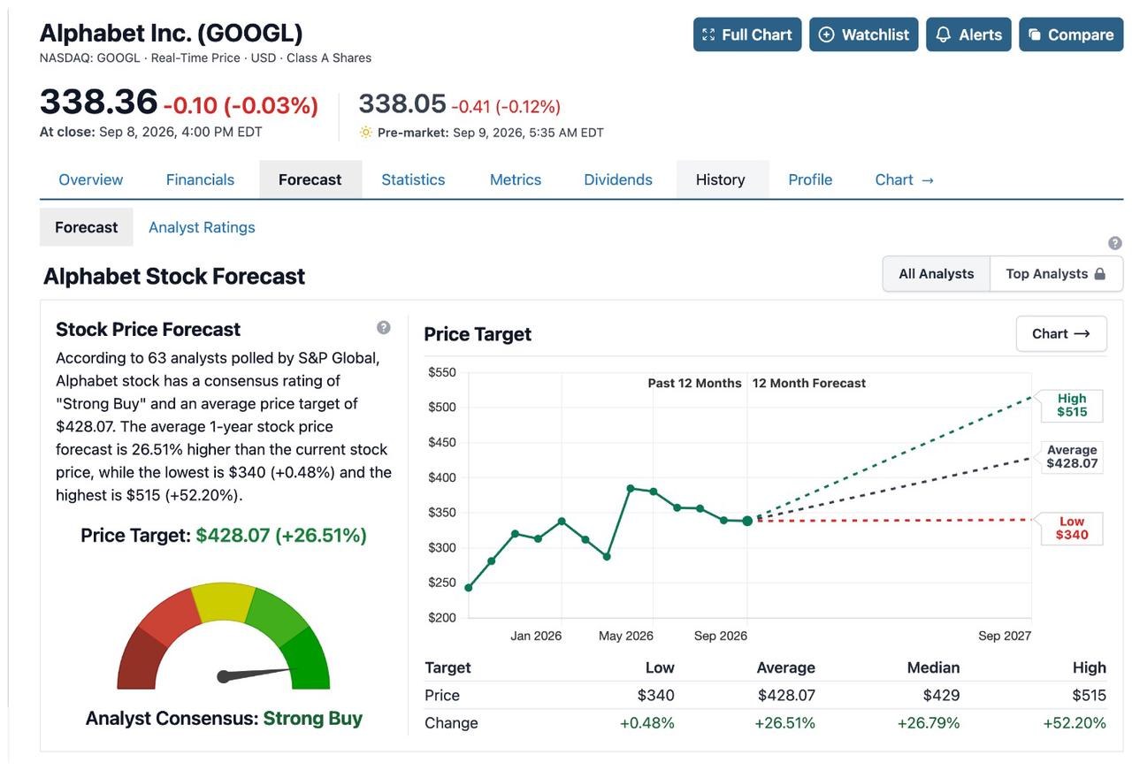
Task: Click the Median price $429 table cell
Action: pos(941,696)
